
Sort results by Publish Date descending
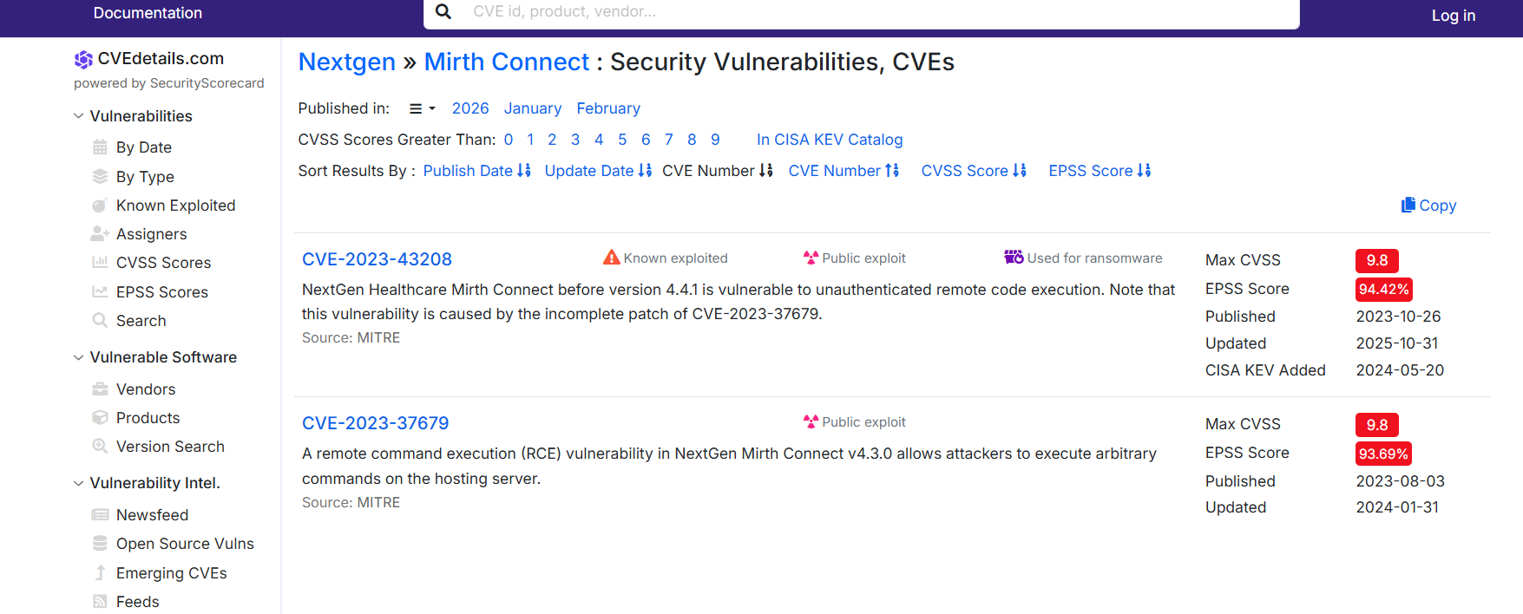476,171
